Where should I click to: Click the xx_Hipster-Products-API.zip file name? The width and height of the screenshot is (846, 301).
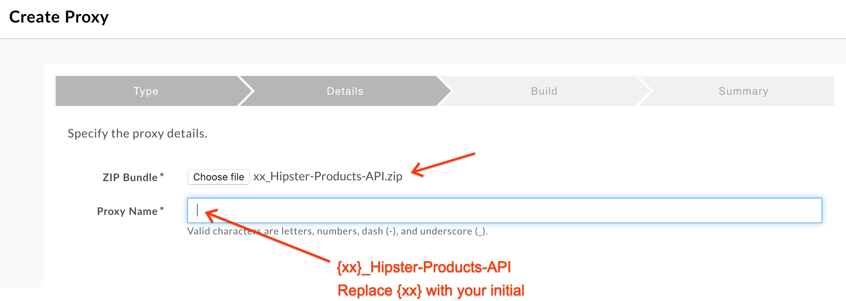click(328, 177)
